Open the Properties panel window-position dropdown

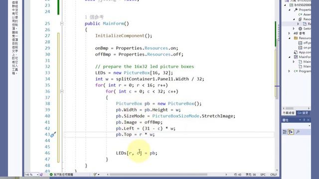(300, 120)
